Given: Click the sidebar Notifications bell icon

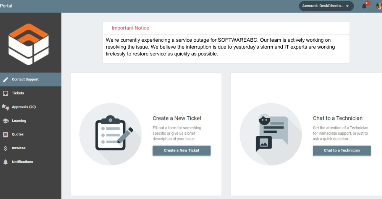Looking at the screenshot, I should click(x=5, y=162).
